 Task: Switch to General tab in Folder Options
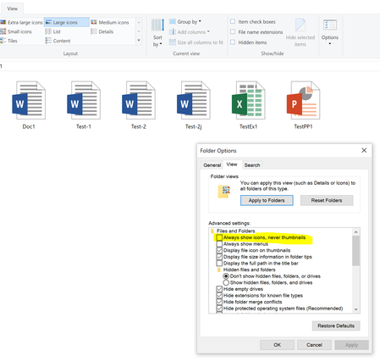212,165
